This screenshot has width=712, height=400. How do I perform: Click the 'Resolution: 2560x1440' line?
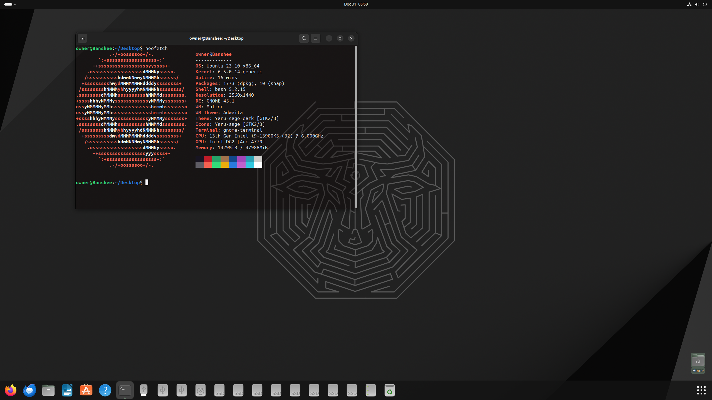[224, 95]
